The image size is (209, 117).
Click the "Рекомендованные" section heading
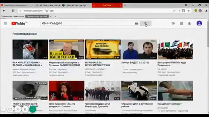pyautogui.click(x=24, y=34)
